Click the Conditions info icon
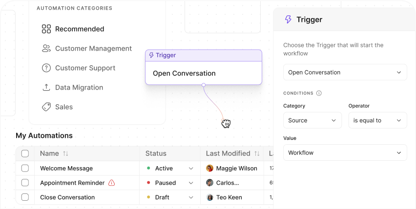 [x=319, y=93]
